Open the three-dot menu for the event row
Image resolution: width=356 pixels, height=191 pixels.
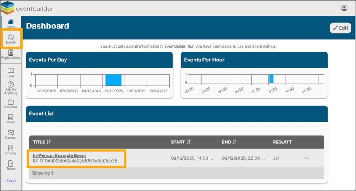click(x=306, y=158)
